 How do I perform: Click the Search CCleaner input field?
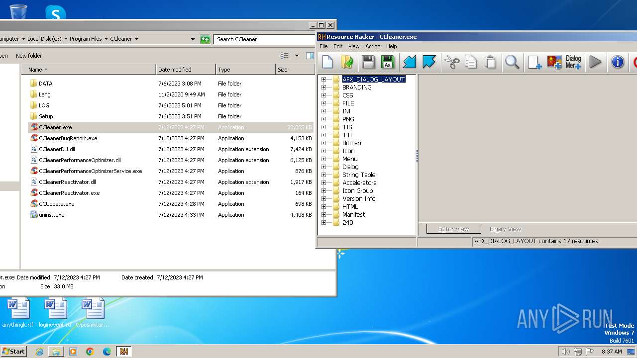(x=265, y=39)
